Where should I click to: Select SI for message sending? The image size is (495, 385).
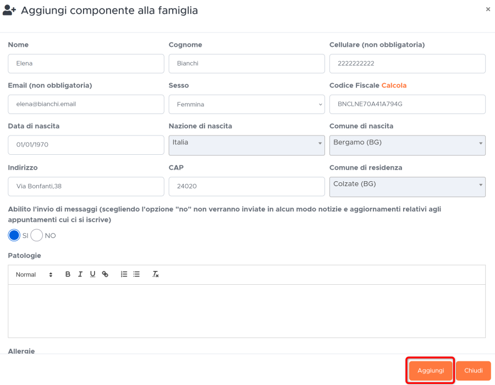pos(14,236)
